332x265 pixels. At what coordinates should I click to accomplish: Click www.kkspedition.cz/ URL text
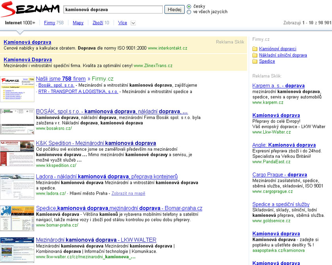point(56,165)
